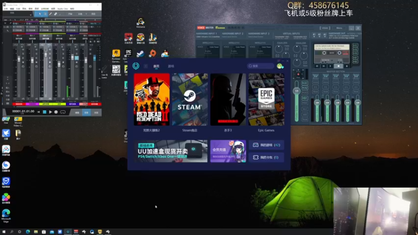The width and height of the screenshot is (418, 235).
Task: Open the Hitman 3 (杀手3) card
Action: click(228, 99)
